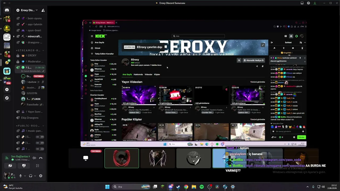Image resolution: width=340 pixels, height=191 pixels.
Task: Open the music-pan text channel
Action: 30,131
